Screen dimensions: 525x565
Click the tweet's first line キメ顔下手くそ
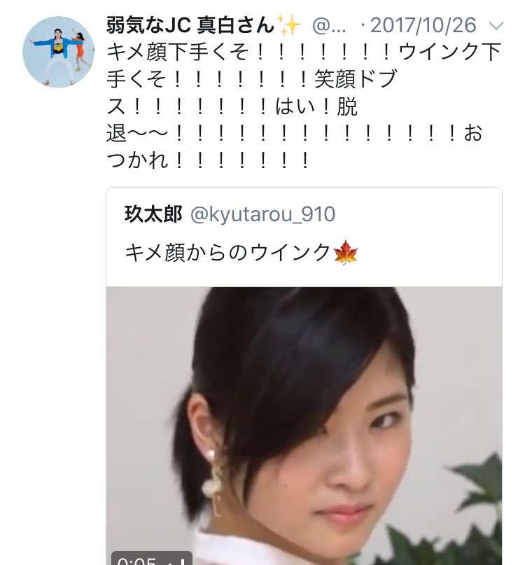178,52
